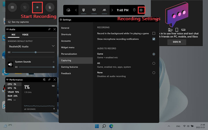Open the Game Bar settings gear
The image size is (208, 130).
[x=141, y=10]
